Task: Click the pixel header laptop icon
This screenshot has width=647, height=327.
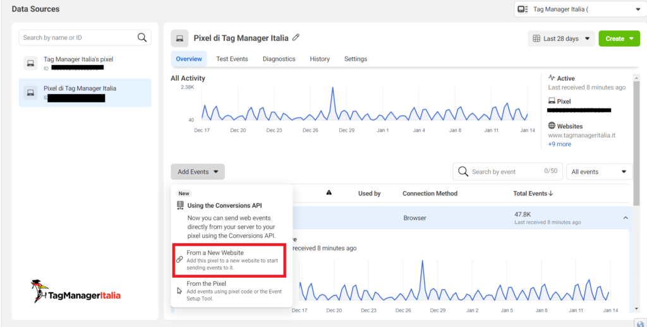Action: pyautogui.click(x=179, y=39)
